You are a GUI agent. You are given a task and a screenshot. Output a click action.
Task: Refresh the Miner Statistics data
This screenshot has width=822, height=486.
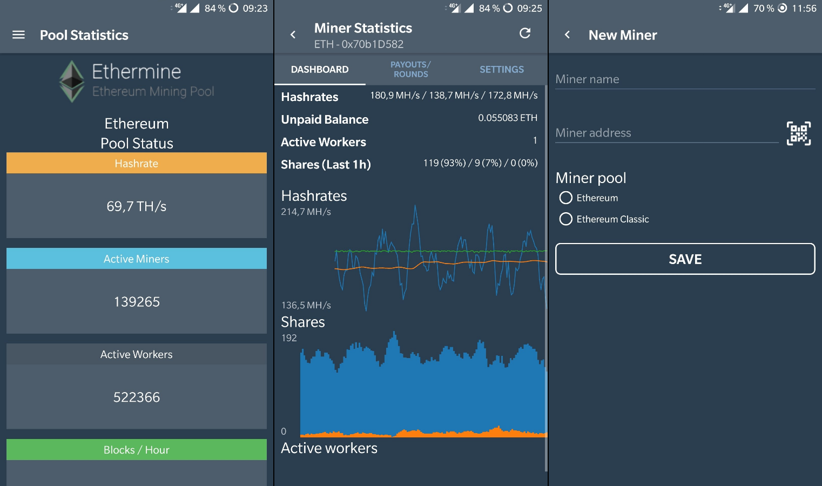click(525, 33)
